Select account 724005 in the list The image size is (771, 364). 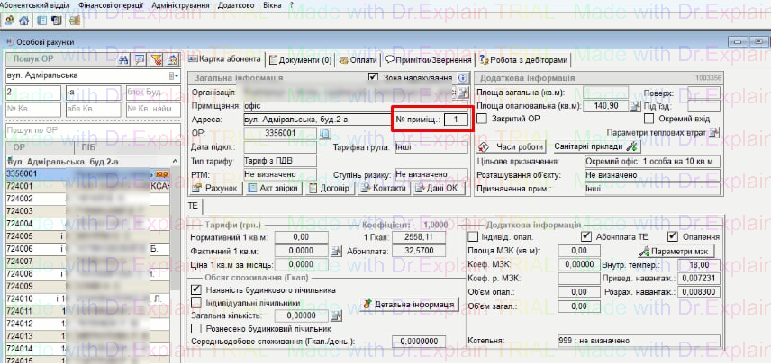click(20, 236)
